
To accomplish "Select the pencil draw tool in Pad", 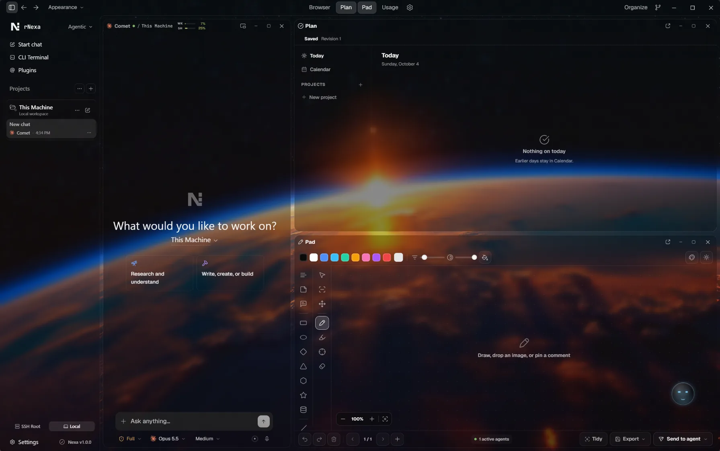I will (x=322, y=323).
